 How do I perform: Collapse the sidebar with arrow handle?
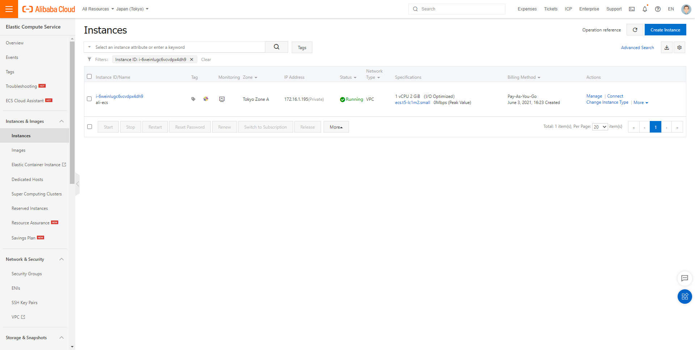tap(77, 184)
